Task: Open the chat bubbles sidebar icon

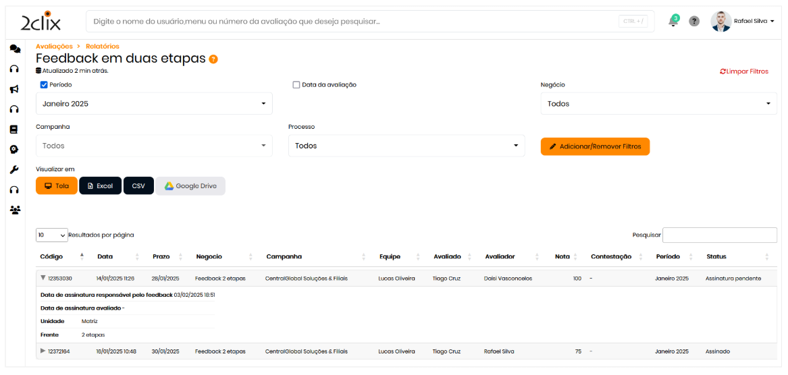Action: tap(14, 49)
